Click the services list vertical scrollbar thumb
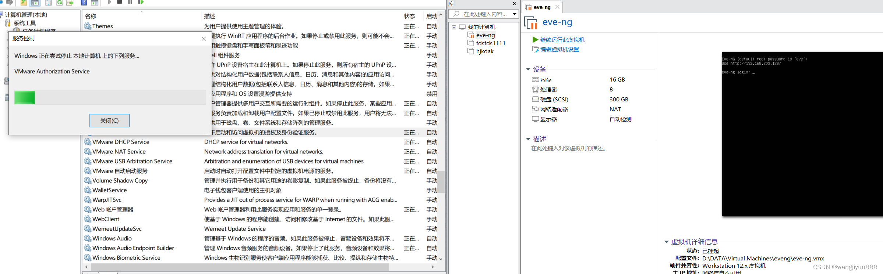The height and width of the screenshot is (274, 883). coord(441,181)
